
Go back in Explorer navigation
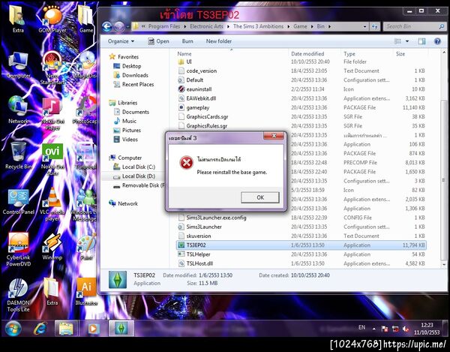(106, 27)
